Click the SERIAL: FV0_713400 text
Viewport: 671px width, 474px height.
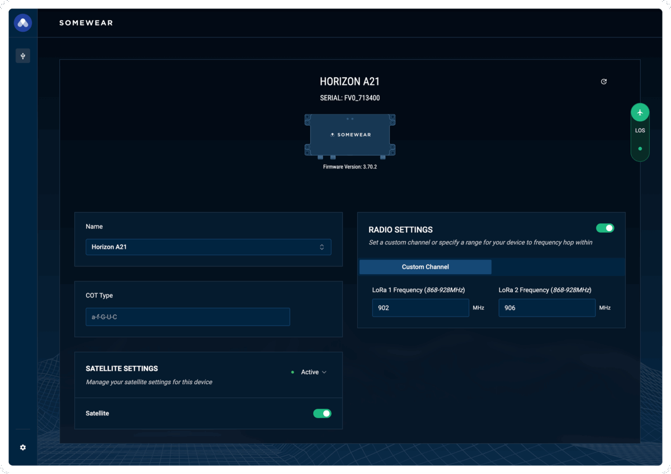(x=350, y=98)
